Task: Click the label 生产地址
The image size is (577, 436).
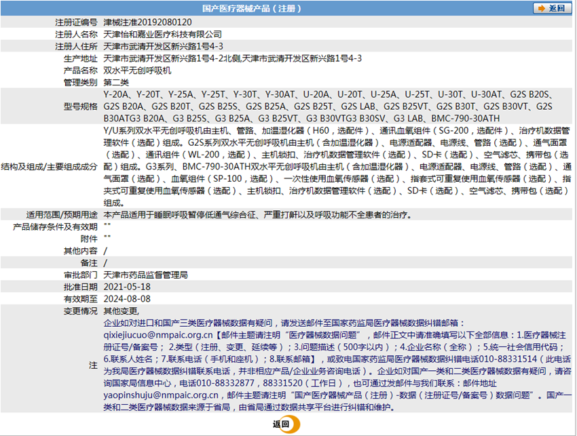Action: 81,58
